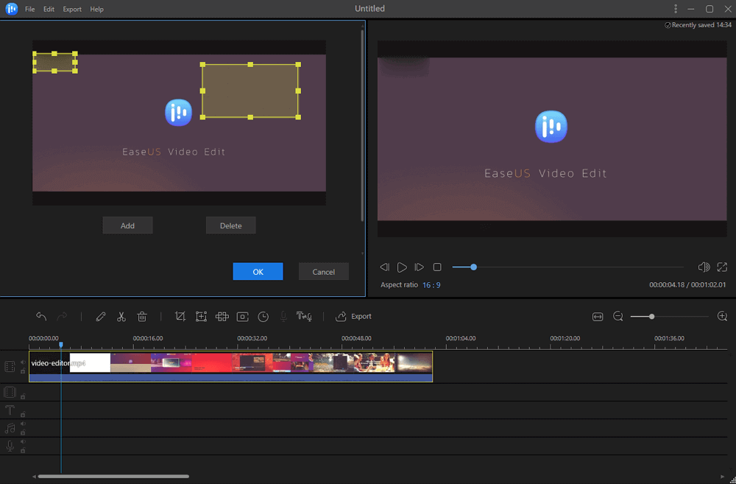This screenshot has width=736, height=484.
Task: Lock the overlay video track
Action: pyautogui.click(x=23, y=396)
